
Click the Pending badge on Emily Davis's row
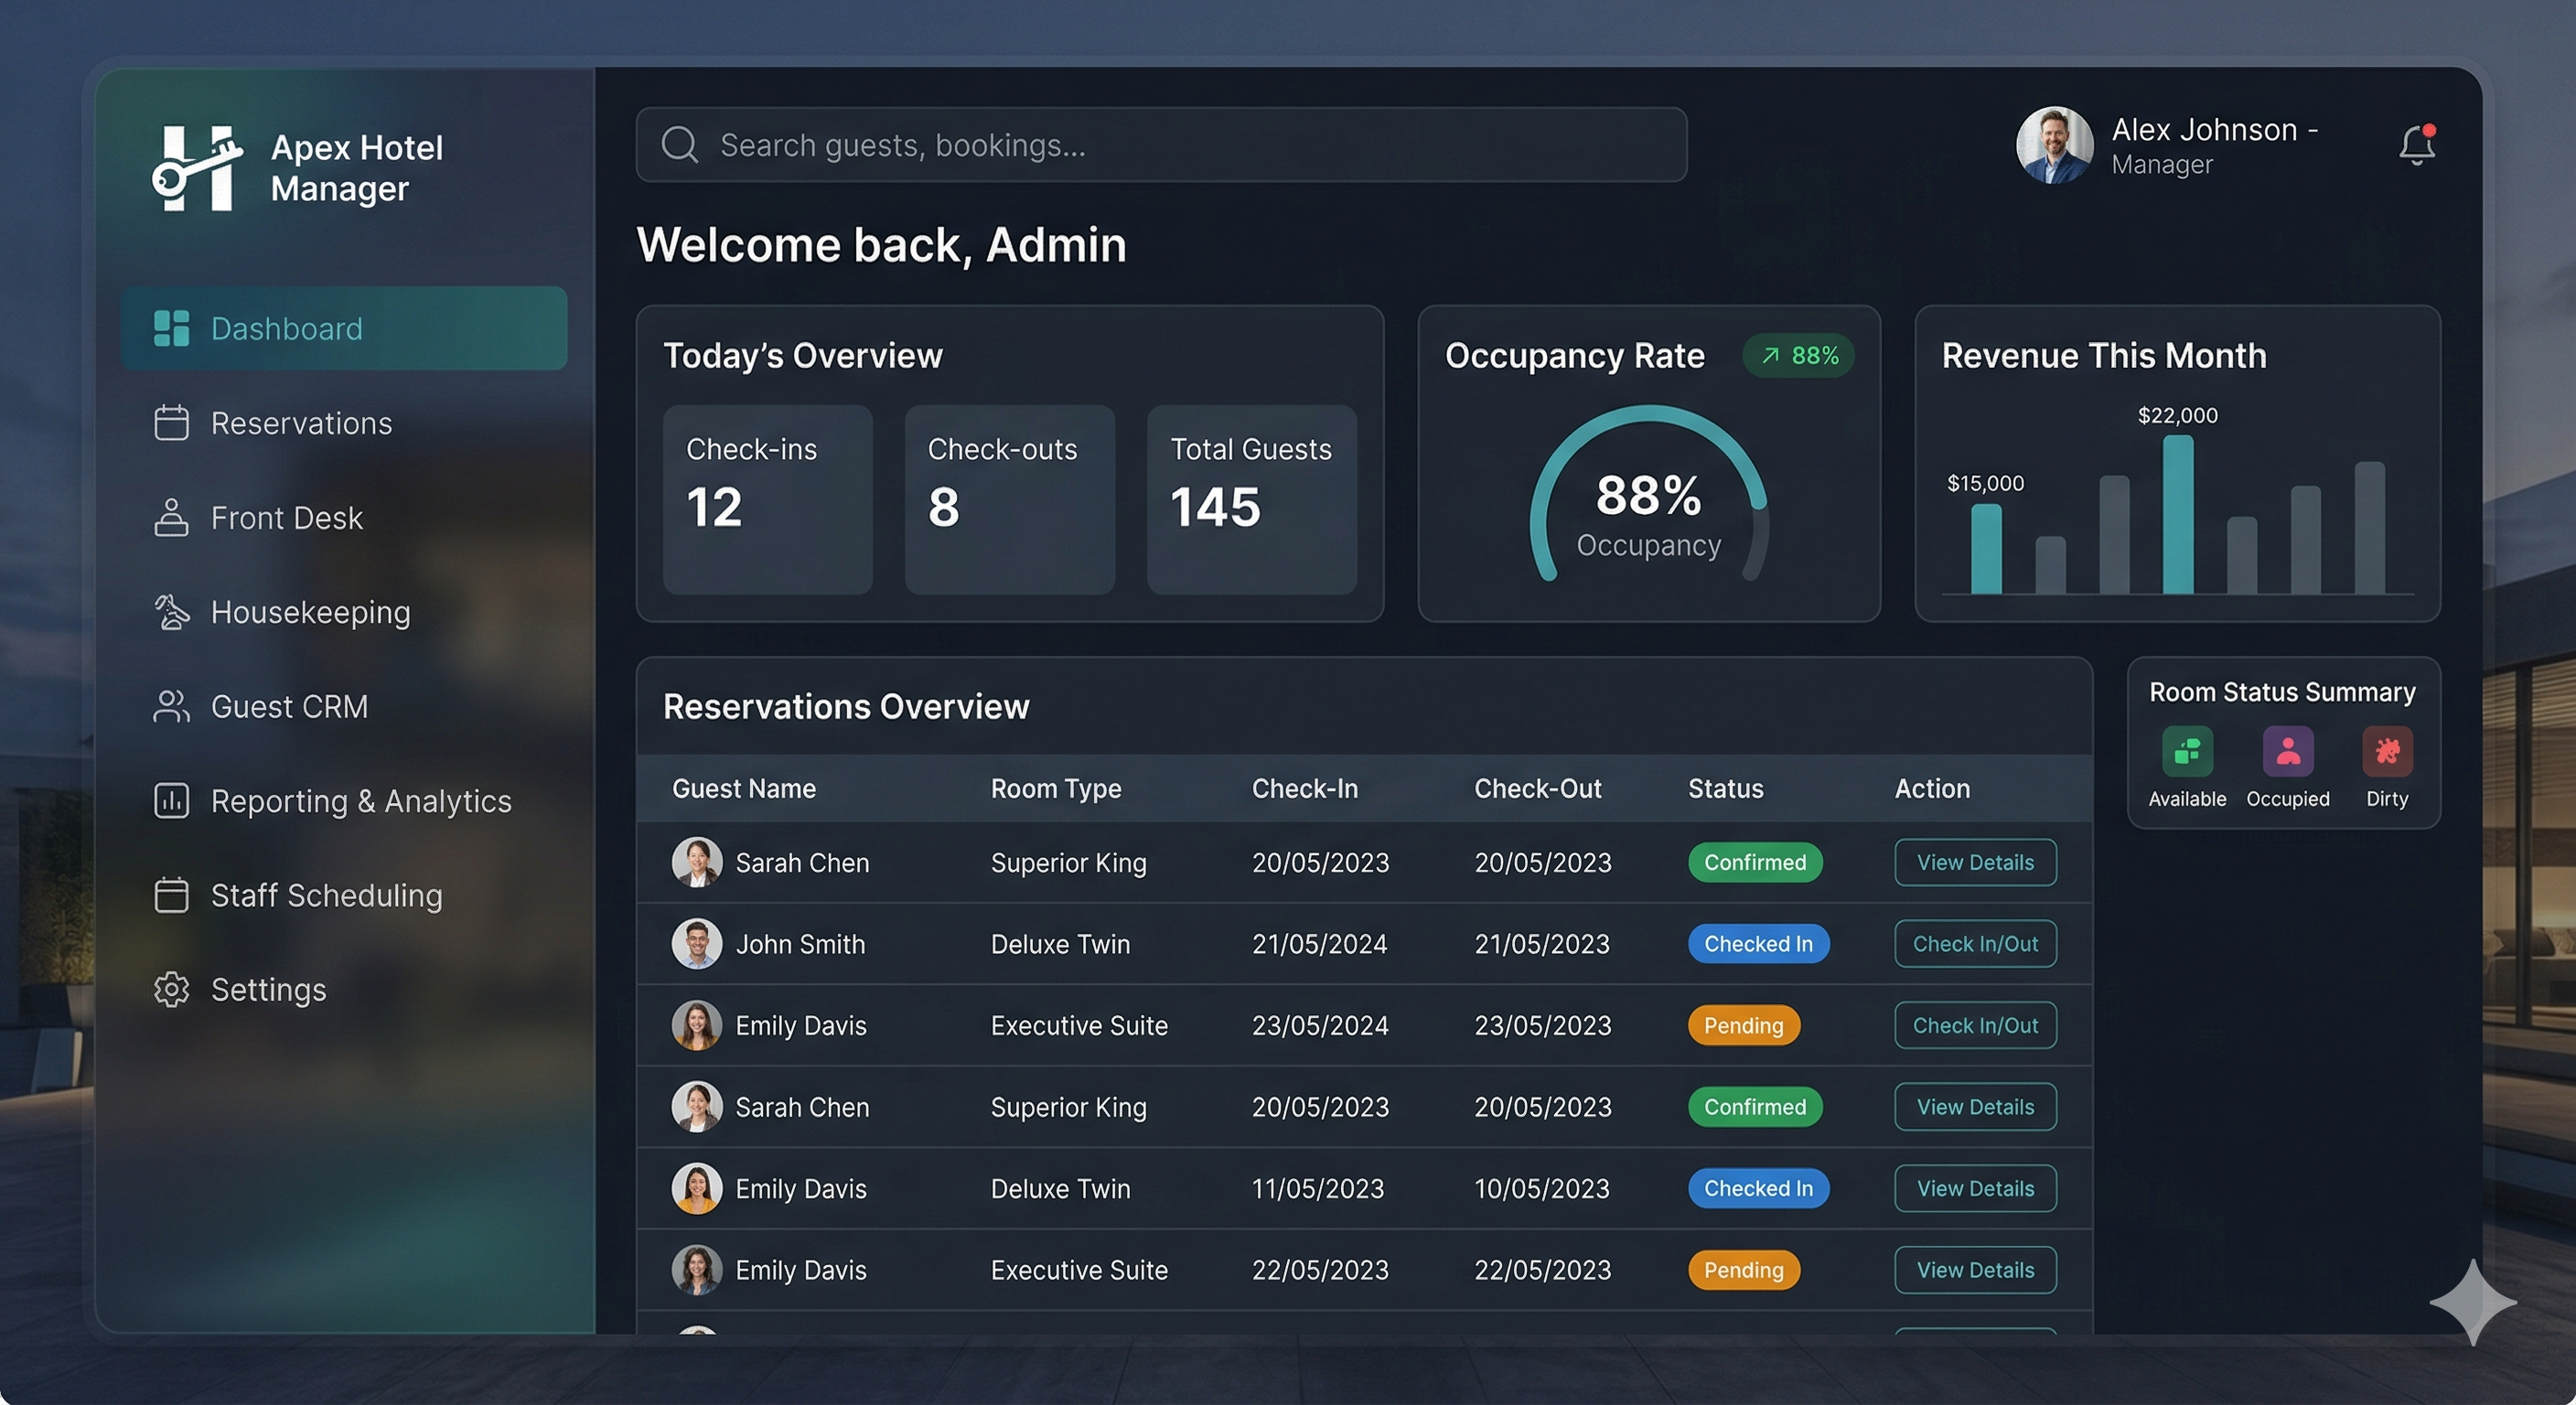click(1742, 1025)
